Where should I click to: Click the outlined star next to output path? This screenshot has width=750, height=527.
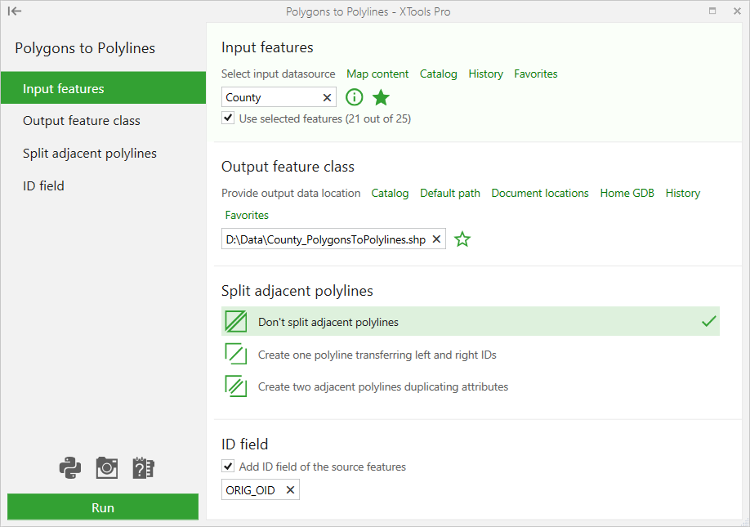point(462,239)
